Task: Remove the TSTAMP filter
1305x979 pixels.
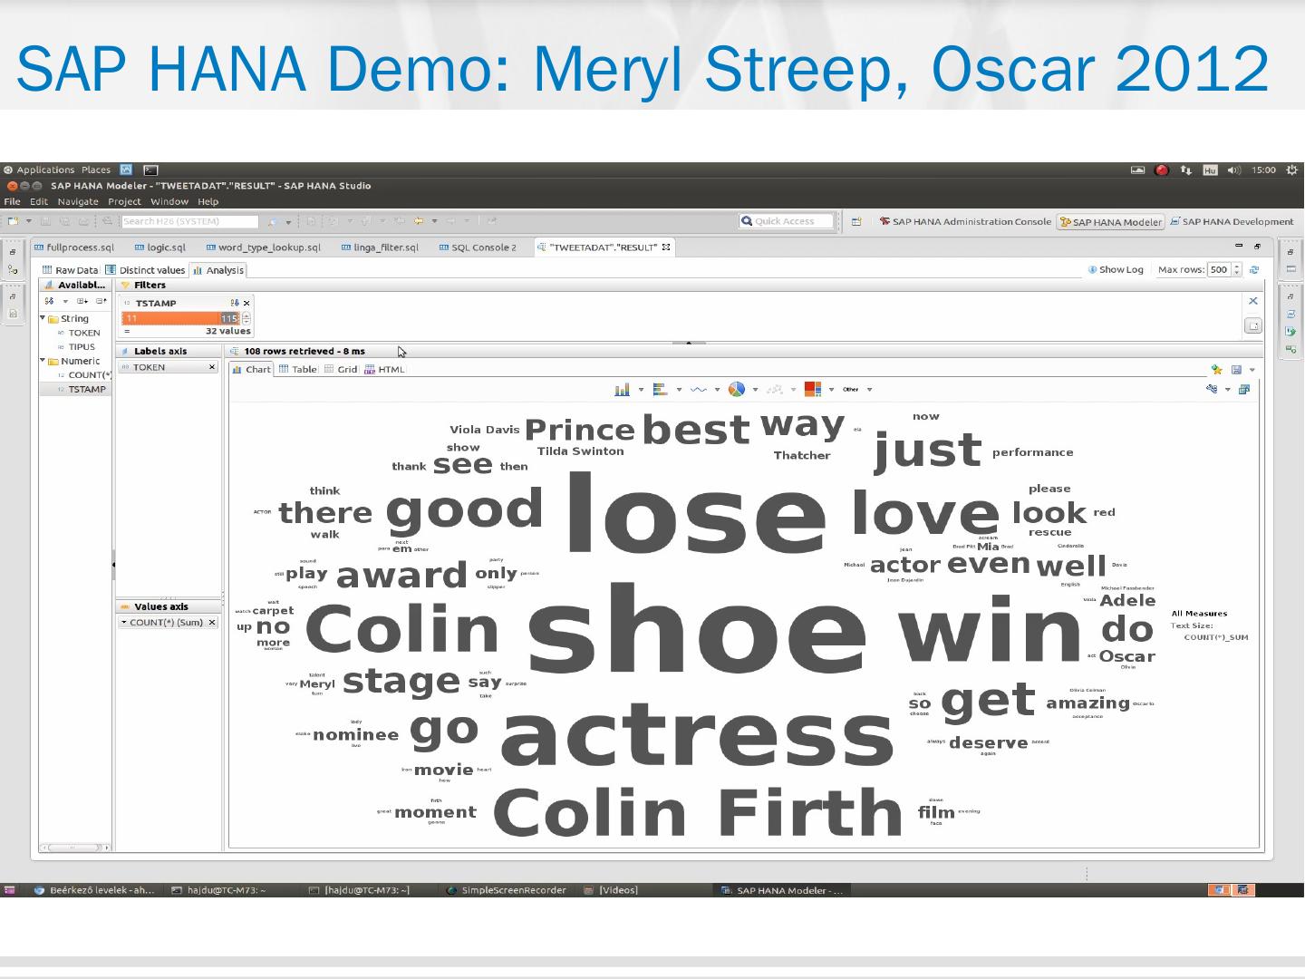Action: (246, 303)
